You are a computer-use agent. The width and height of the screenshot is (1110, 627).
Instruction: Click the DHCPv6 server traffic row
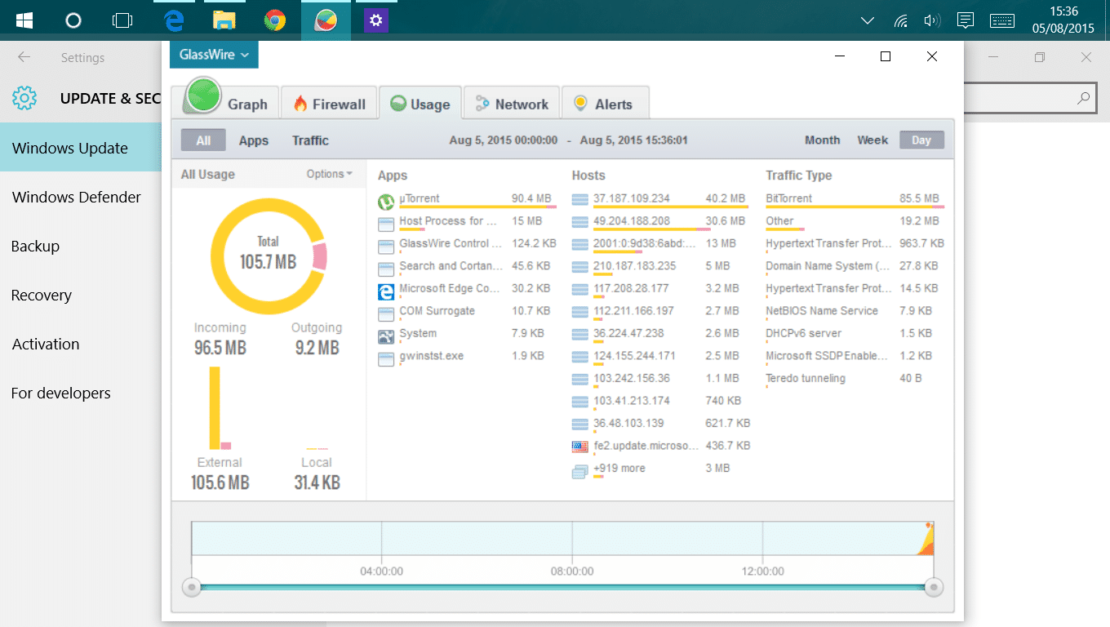tap(855, 334)
